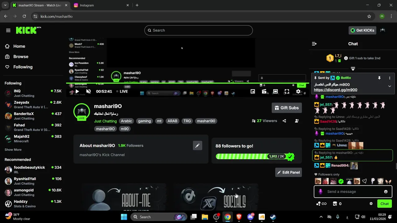The width and height of the screenshot is (397, 223).
Task: Click the cast/clip icon in video controls
Action: [264, 91]
